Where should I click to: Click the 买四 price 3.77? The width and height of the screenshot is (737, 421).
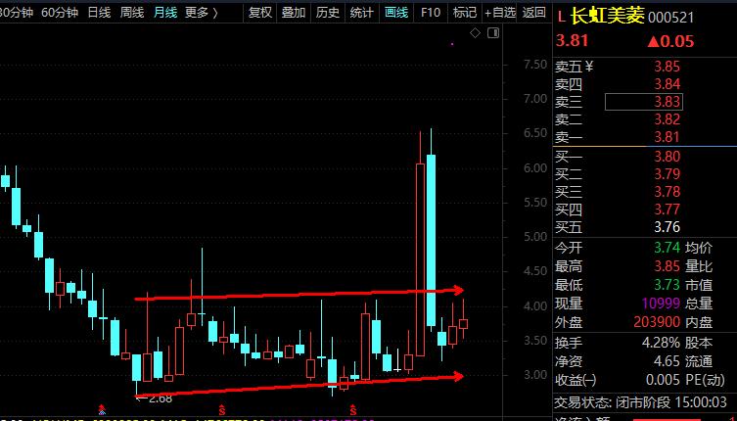tap(667, 210)
